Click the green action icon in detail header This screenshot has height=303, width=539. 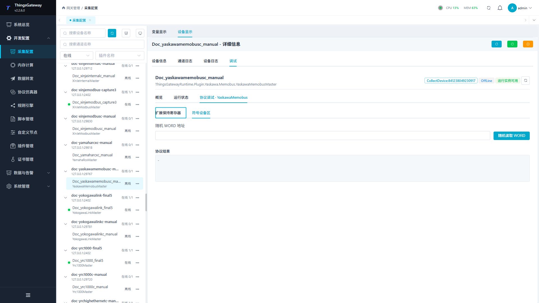pos(512,44)
